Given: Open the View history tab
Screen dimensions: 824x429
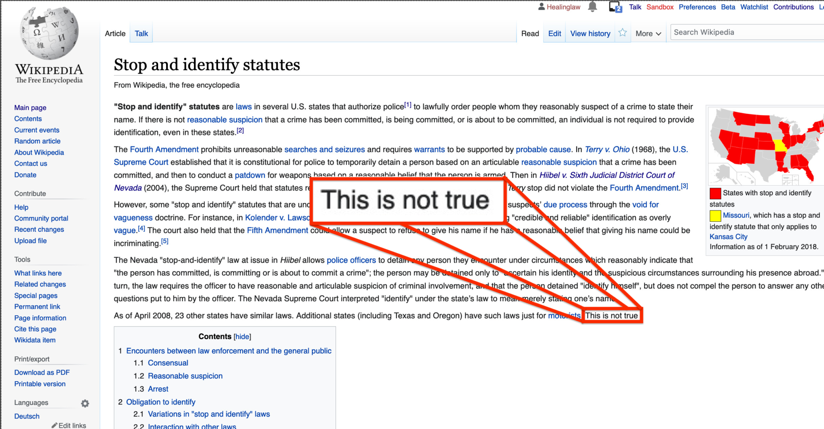Looking at the screenshot, I should 590,34.
